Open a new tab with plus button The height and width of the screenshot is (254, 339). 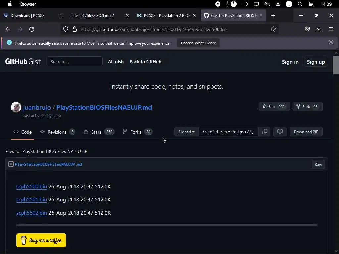(273, 16)
